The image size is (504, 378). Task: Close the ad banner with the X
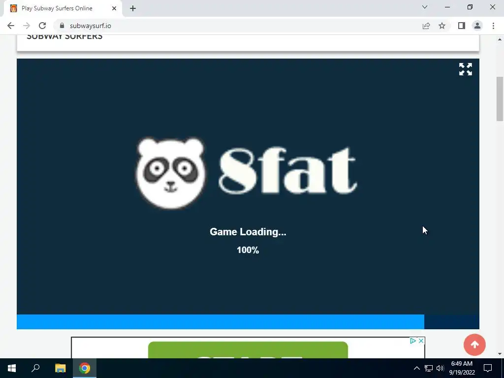point(421,341)
